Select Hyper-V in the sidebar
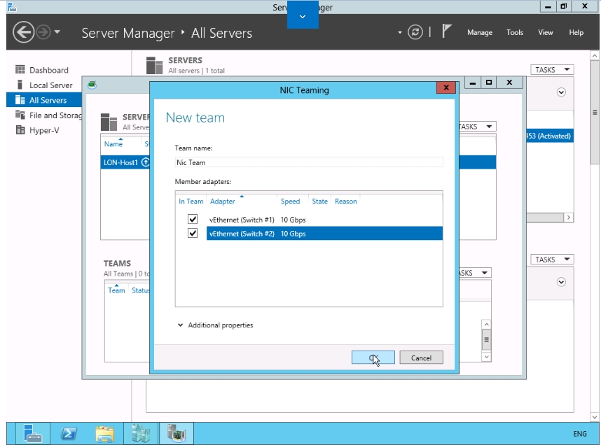This screenshot has width=601, height=445. [x=43, y=130]
